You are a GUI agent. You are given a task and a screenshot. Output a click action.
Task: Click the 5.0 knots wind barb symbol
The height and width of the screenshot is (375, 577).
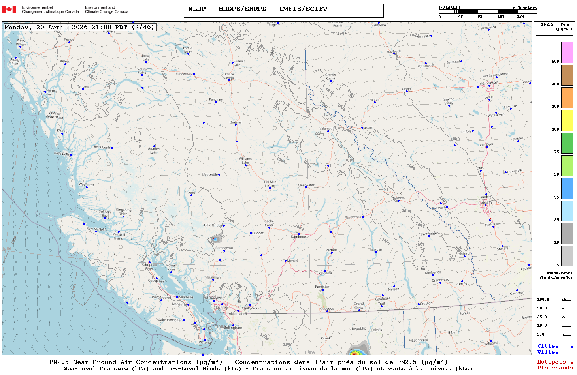tap(566, 334)
